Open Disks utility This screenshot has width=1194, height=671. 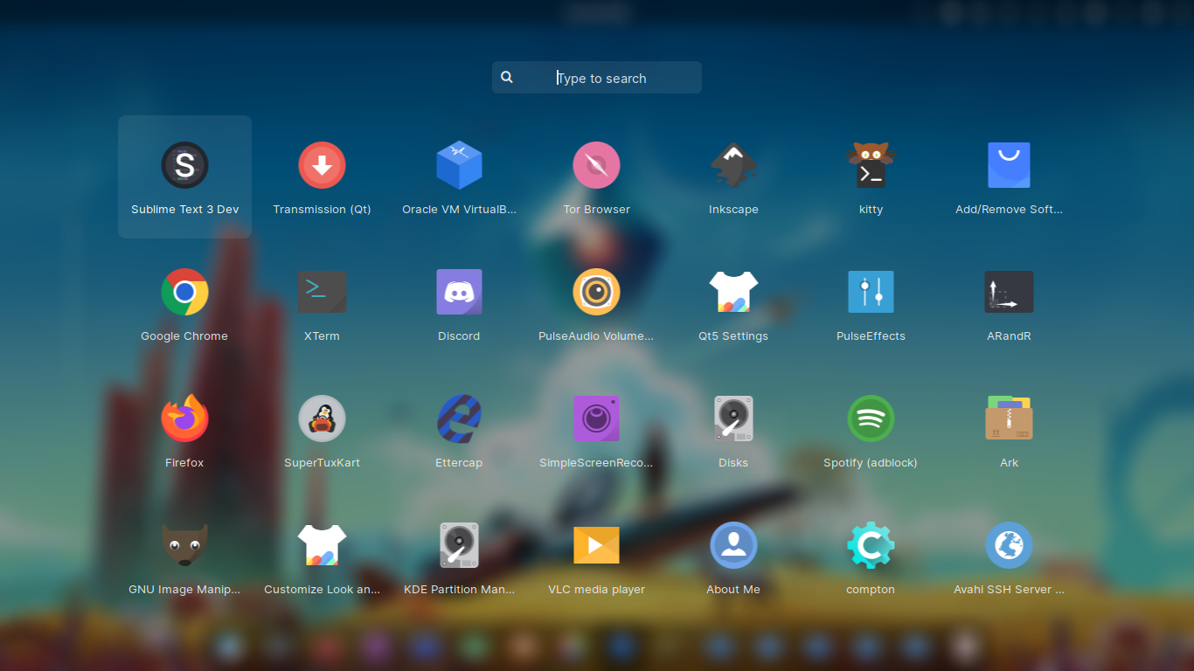click(733, 419)
